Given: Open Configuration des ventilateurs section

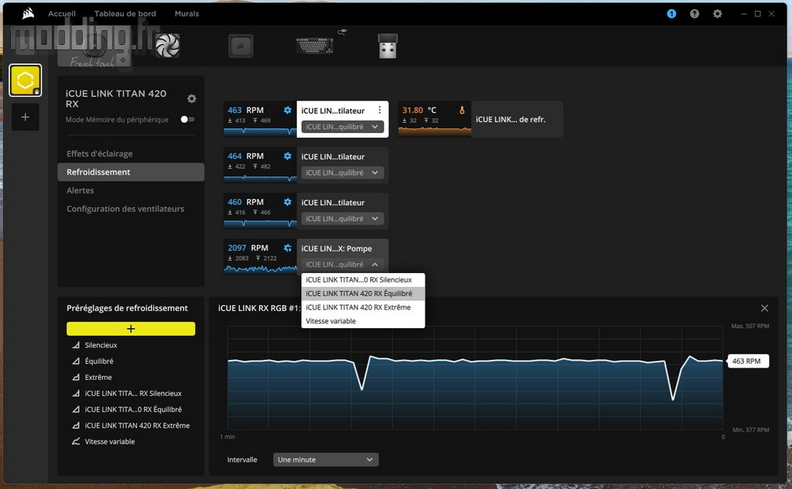Looking at the screenshot, I should pos(131,209).
